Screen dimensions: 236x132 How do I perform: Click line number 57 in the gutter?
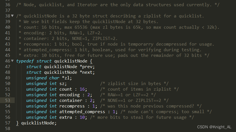pyautogui.click(x=8, y=123)
